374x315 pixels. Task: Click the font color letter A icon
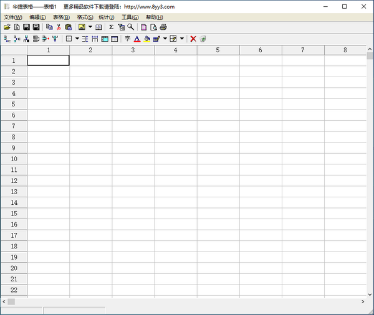137,39
